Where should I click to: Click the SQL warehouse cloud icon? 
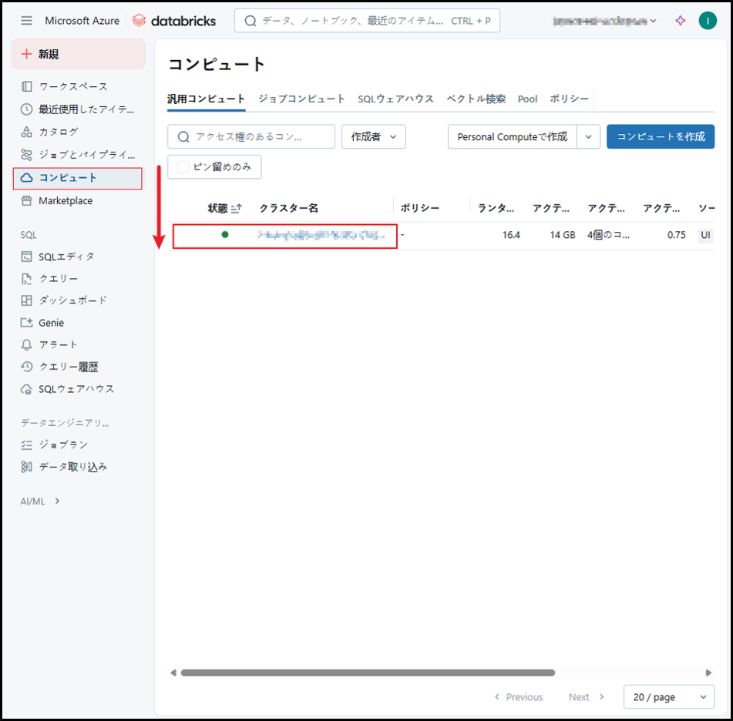27,389
